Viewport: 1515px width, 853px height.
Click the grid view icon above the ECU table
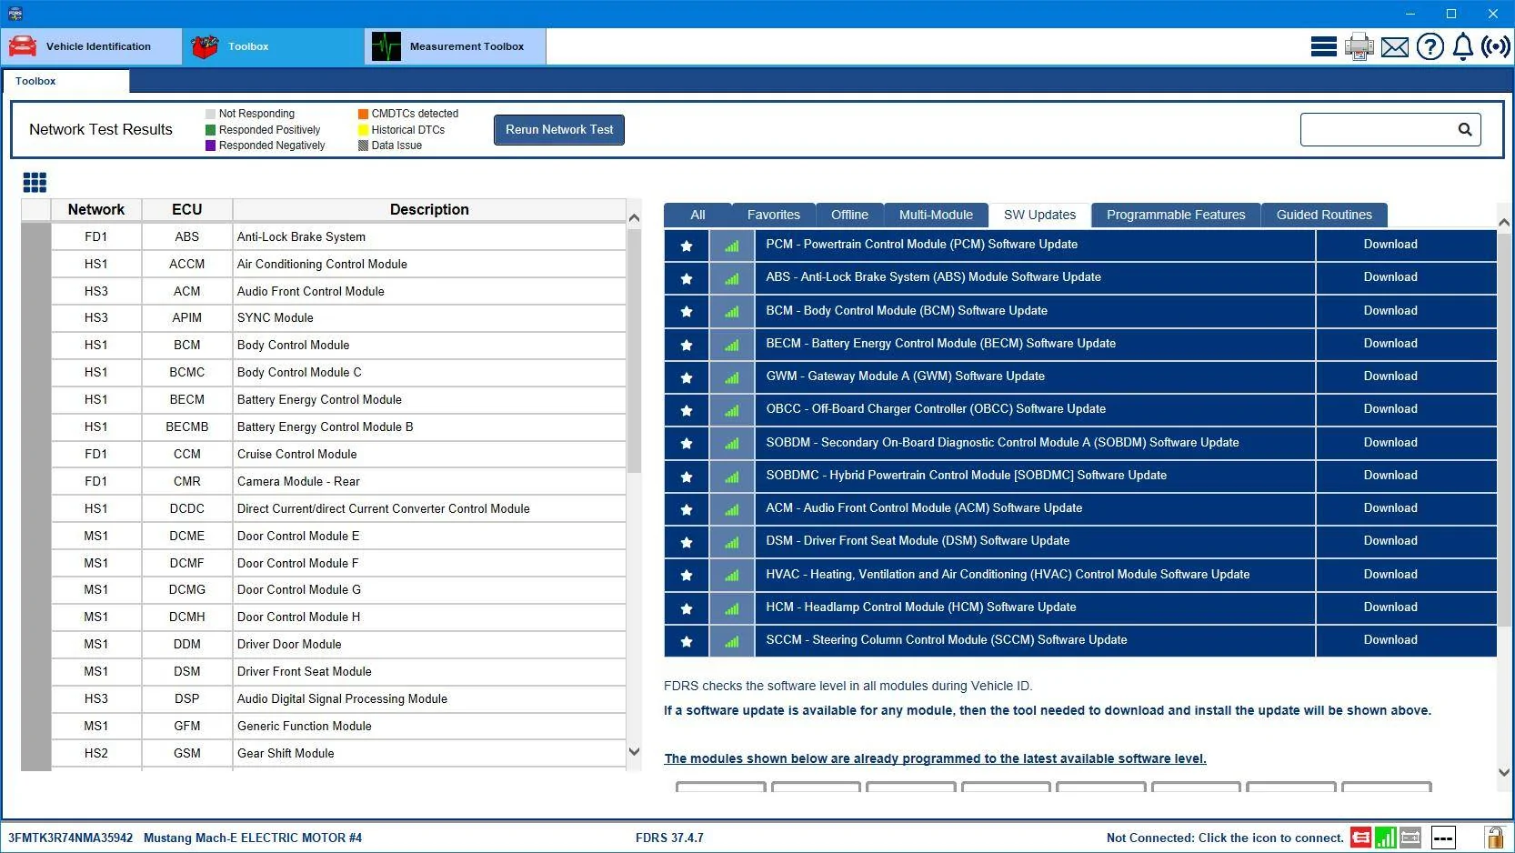click(x=35, y=183)
